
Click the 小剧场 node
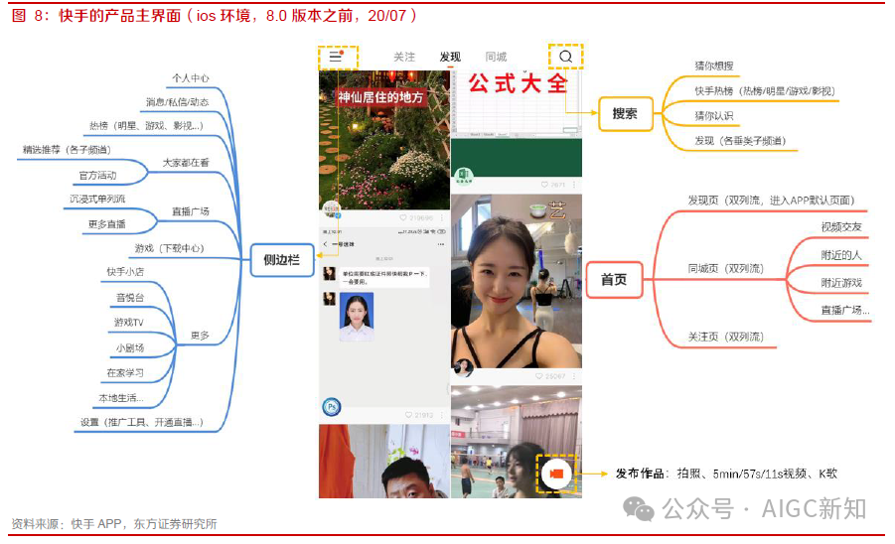(x=130, y=347)
